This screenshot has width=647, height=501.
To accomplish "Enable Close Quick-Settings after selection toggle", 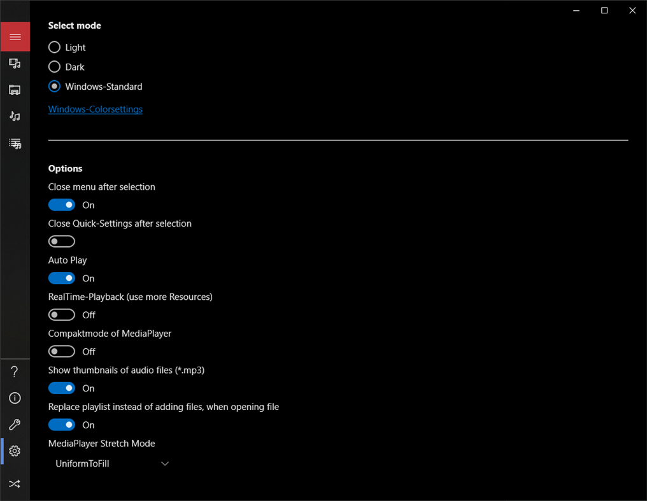I will click(62, 242).
